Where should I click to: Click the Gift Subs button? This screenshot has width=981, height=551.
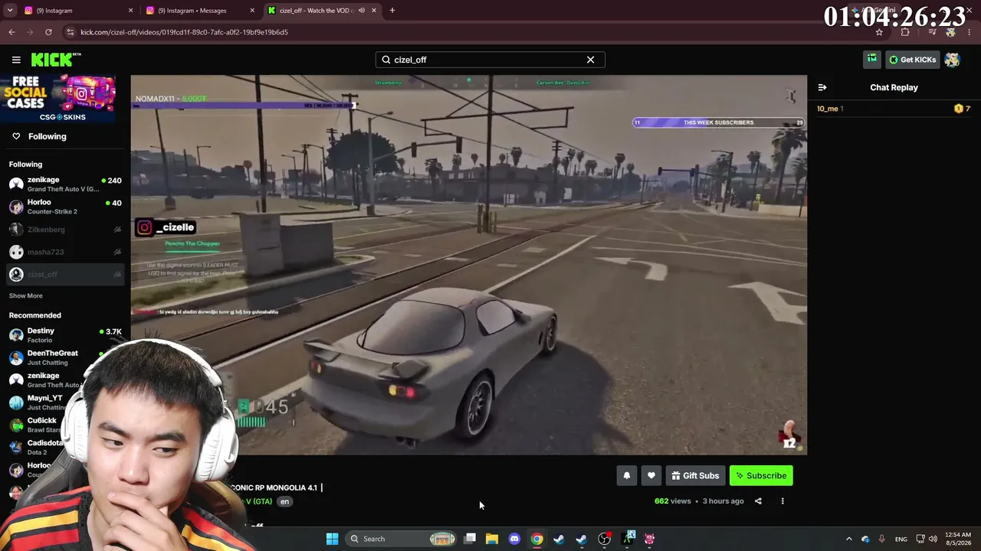(x=696, y=476)
